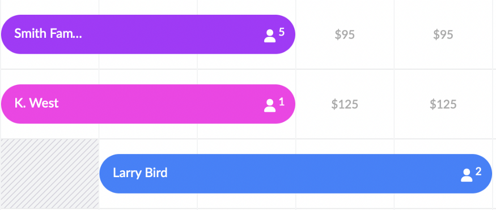Click the "Larry Bird" name text

click(140, 173)
